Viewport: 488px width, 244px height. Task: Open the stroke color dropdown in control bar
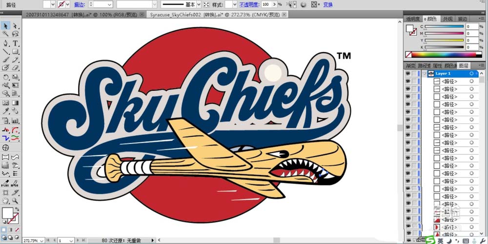click(x=67, y=4)
